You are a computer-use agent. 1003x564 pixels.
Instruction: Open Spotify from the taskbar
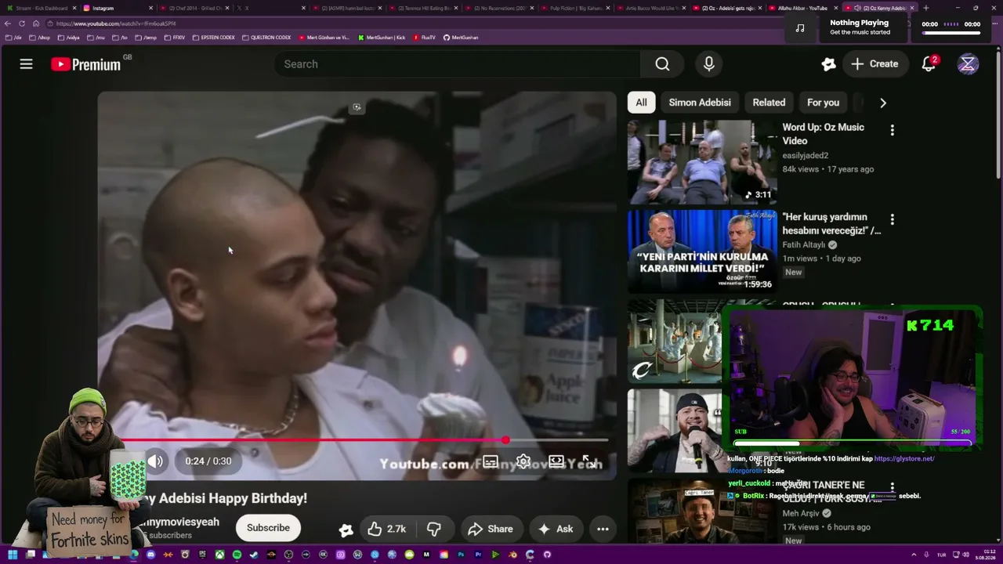(237, 555)
